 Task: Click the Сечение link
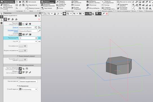(15, 28)
